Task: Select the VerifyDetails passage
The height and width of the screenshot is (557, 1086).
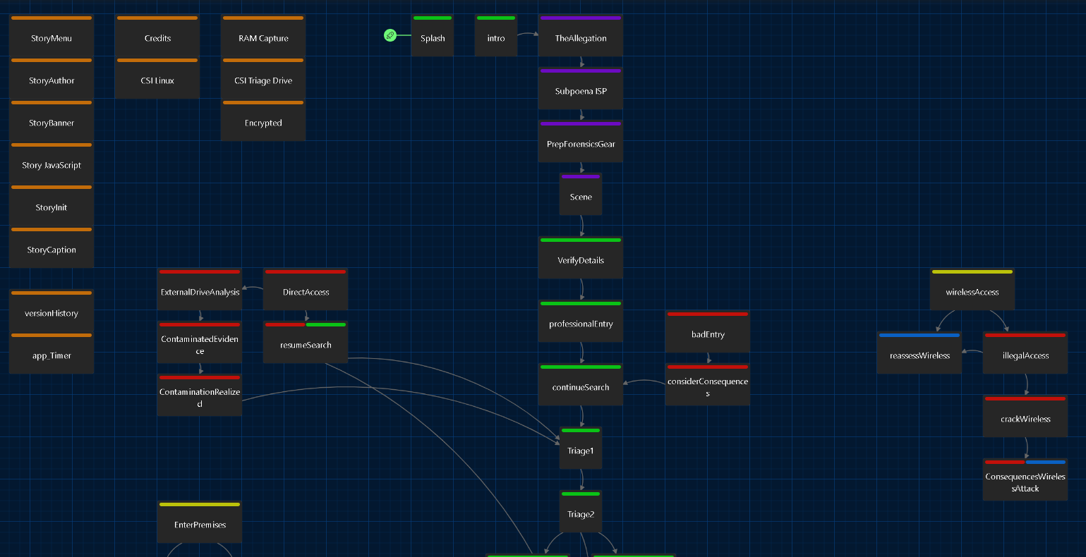Action: pyautogui.click(x=581, y=257)
